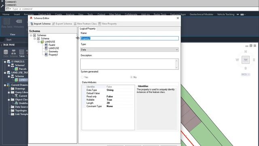The height and width of the screenshot is (146, 259).
Task: Open the Home ribbon tab
Action: coord(6,15)
